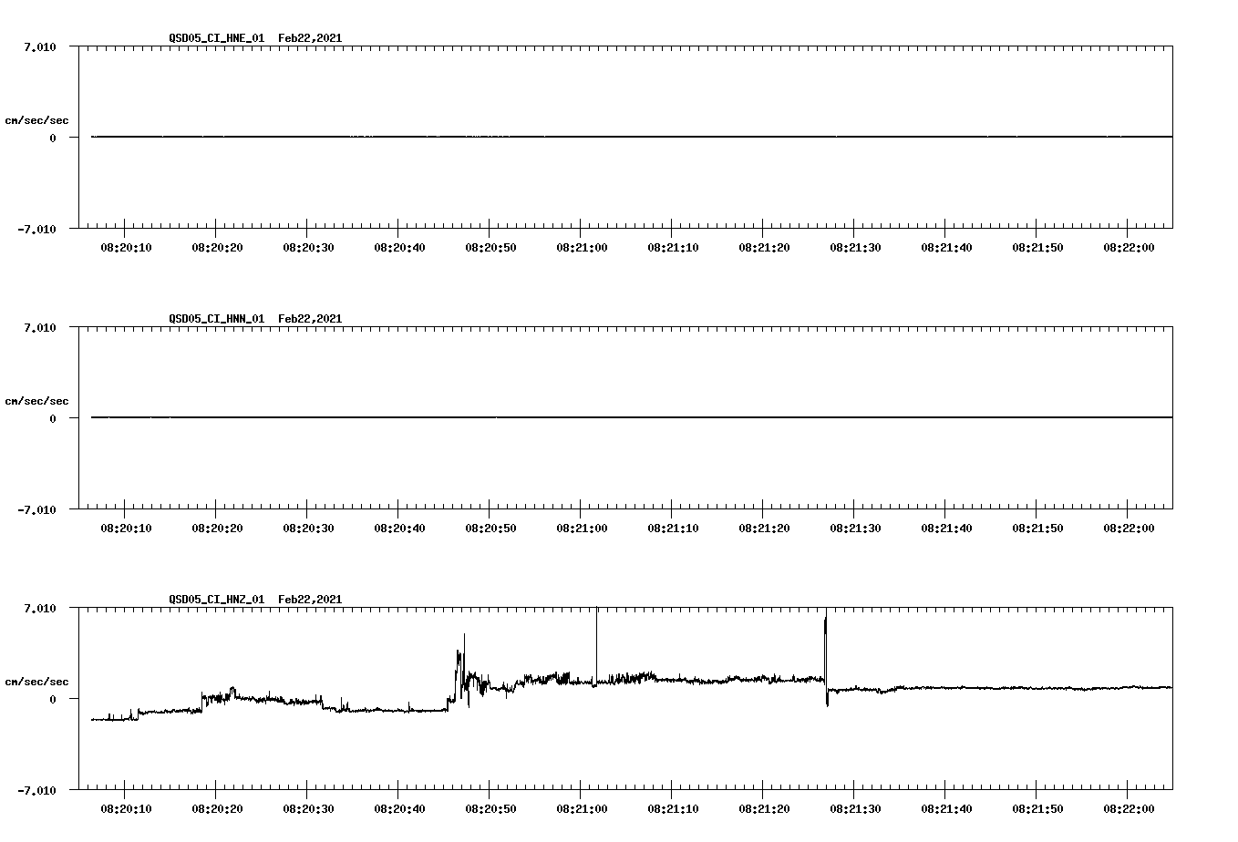Click the zero baseline of the HNE trace
Screen dimensions: 1238x842
coord(547,137)
